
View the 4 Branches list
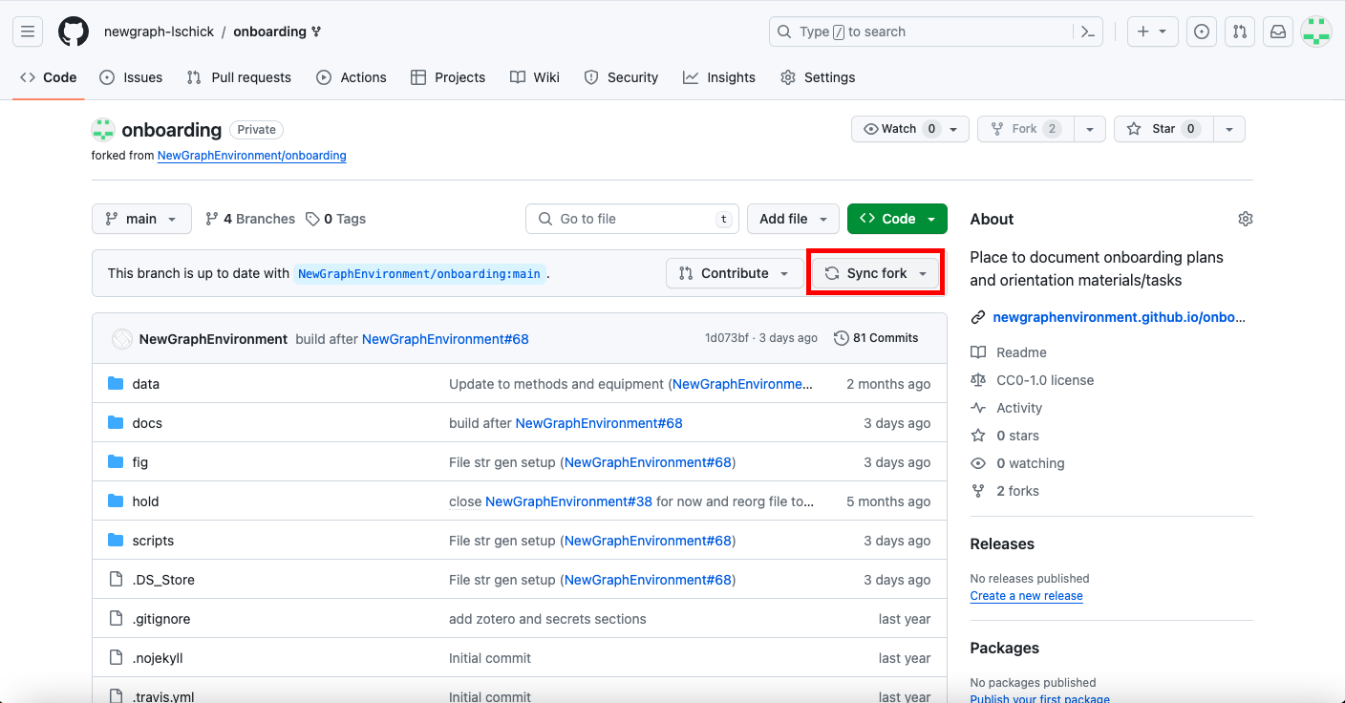pyautogui.click(x=250, y=219)
